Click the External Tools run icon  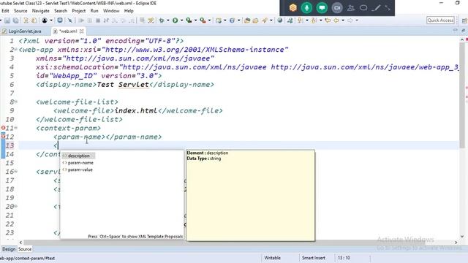pyautogui.click(x=203, y=20)
